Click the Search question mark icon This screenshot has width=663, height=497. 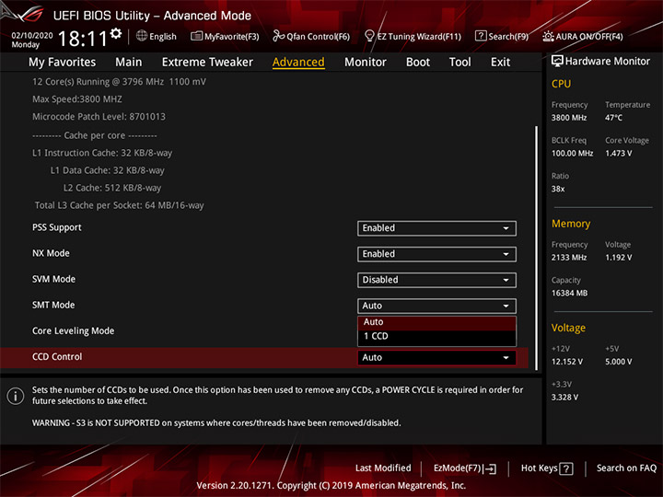pyautogui.click(x=481, y=36)
